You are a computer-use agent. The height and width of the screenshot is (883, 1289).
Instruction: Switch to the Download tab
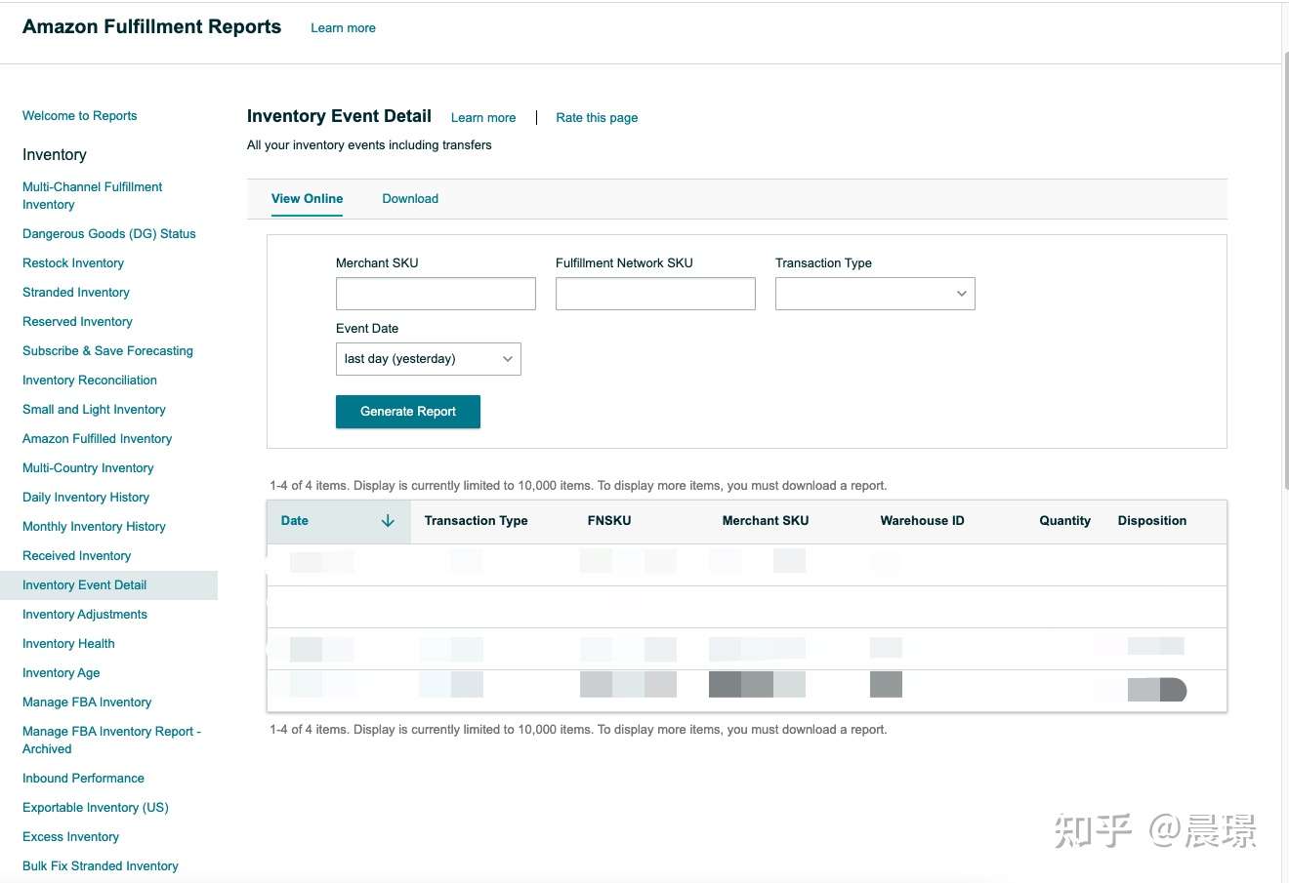click(x=410, y=199)
